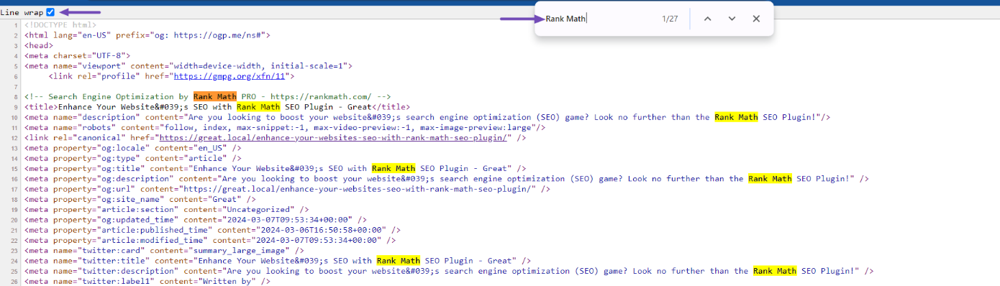Click the og:title meta line
The width and height of the screenshot is (1000, 286).
click(x=276, y=168)
